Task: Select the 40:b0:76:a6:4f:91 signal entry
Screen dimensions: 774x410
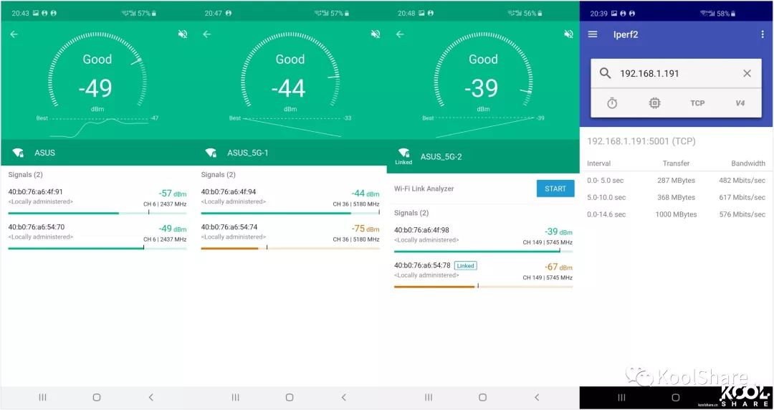Action: tap(97, 200)
